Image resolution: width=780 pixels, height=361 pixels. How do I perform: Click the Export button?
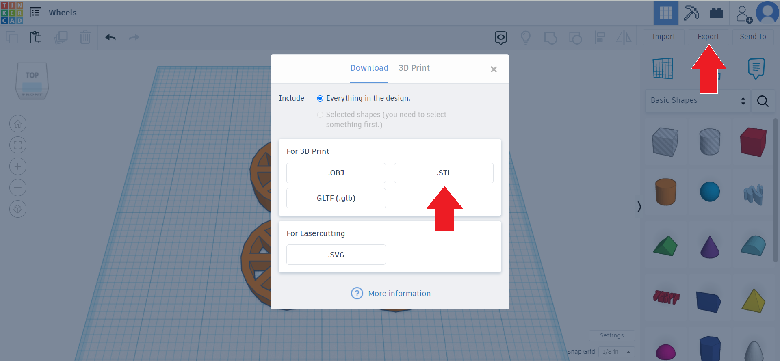point(708,37)
